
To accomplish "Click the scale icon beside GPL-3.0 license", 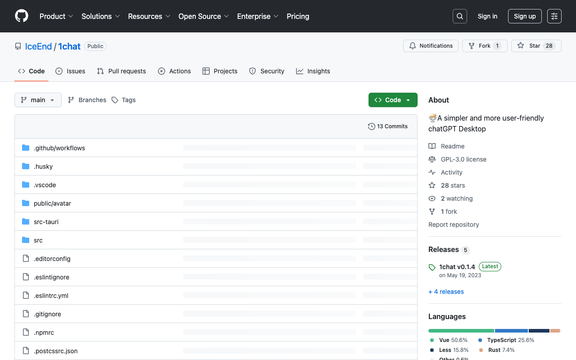I will [432, 159].
